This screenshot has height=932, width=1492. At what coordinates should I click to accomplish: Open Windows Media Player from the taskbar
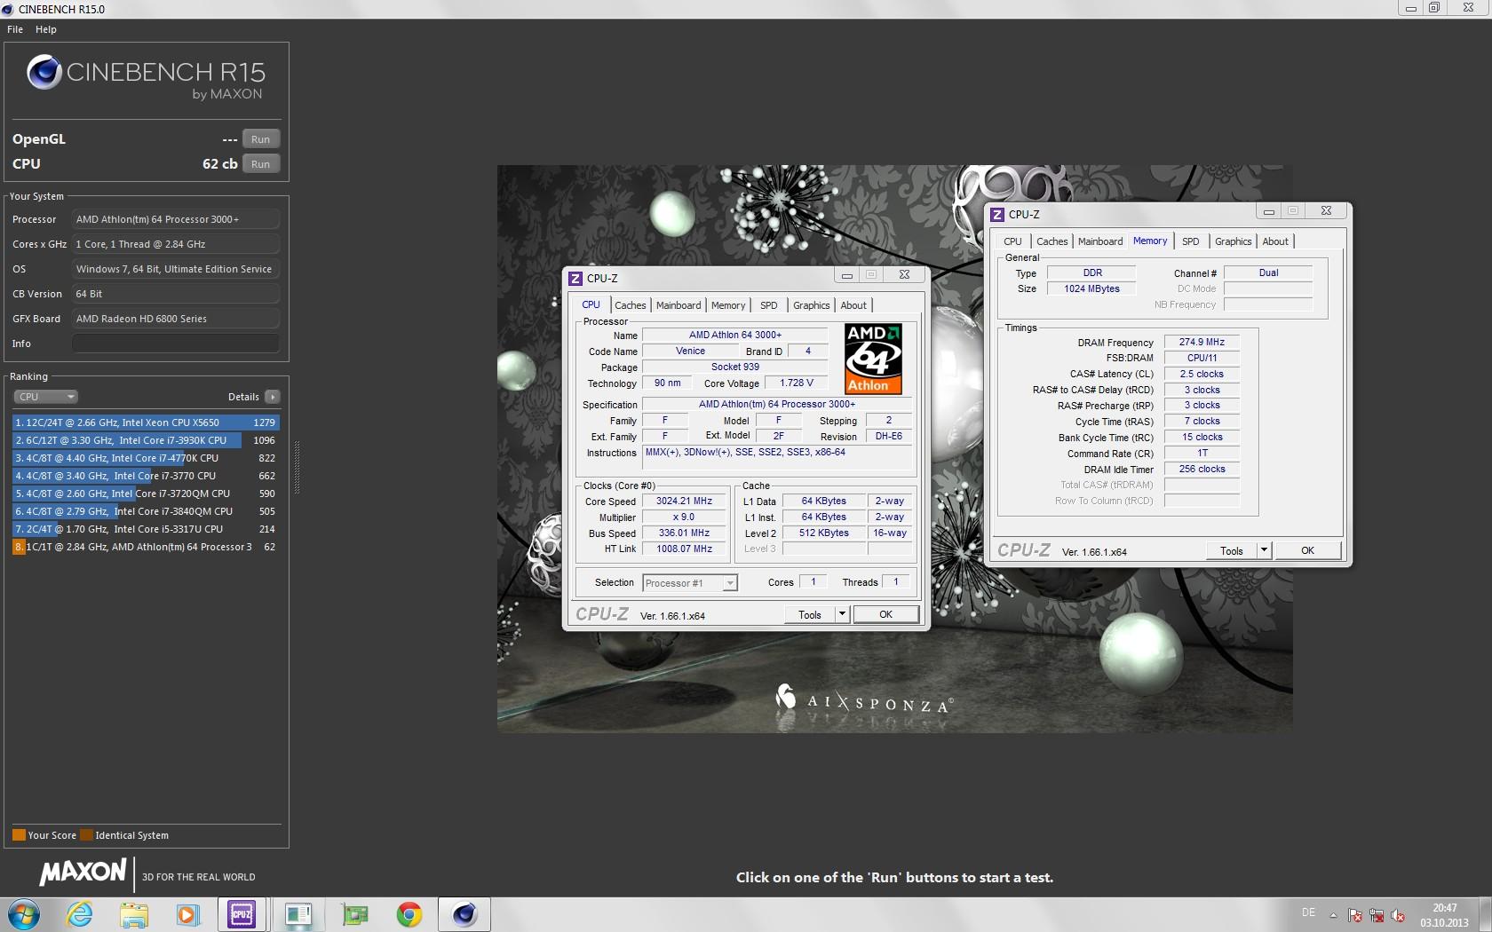pos(188,914)
